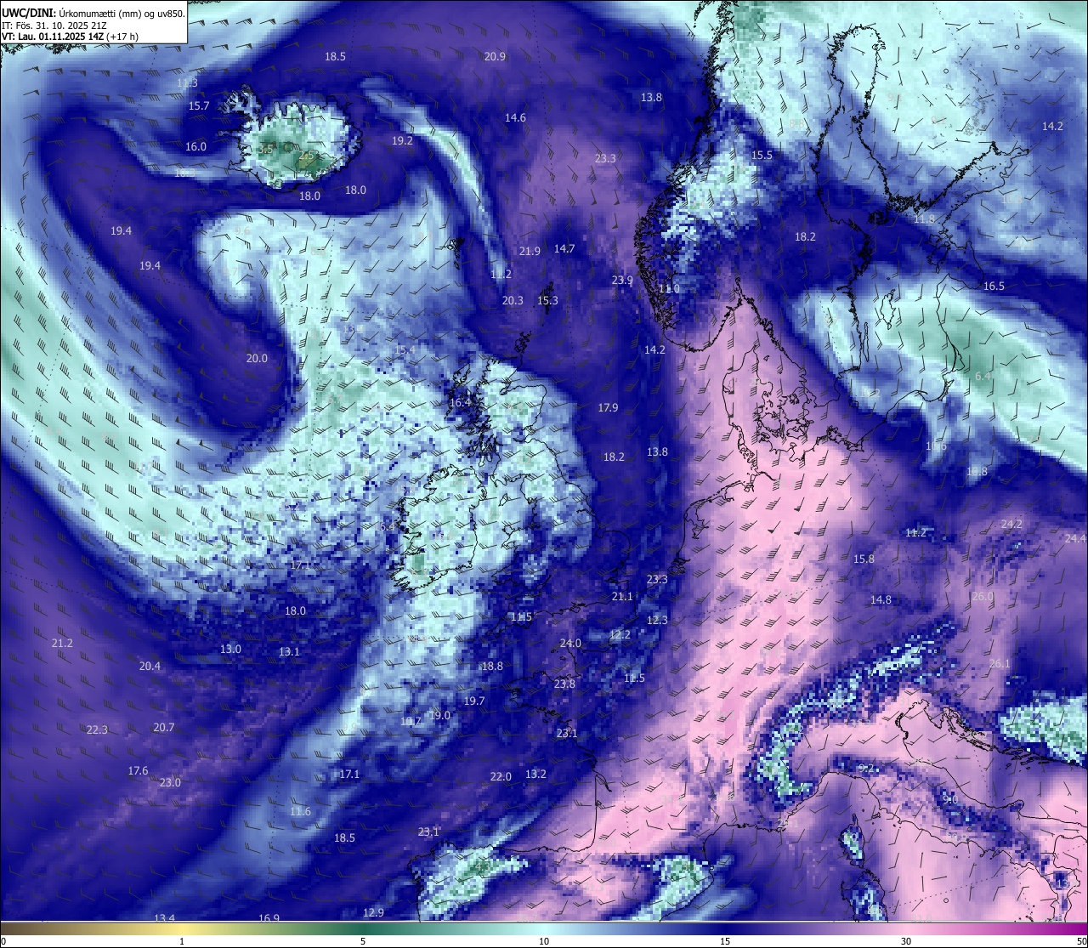Image resolution: width=1088 pixels, height=948 pixels.
Task: Click the 23.8 map value
Action: click(x=564, y=684)
